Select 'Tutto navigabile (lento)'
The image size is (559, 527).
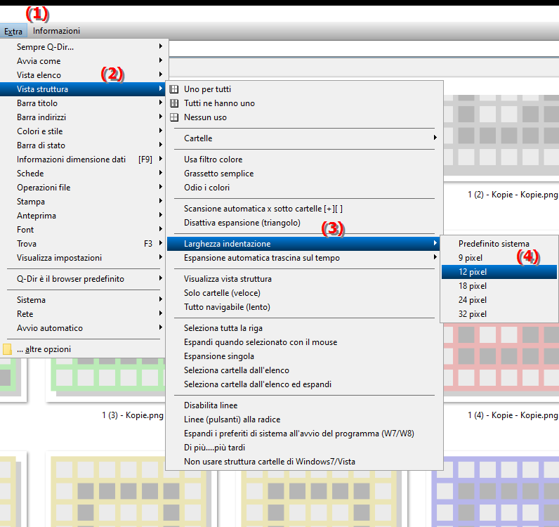click(304, 307)
